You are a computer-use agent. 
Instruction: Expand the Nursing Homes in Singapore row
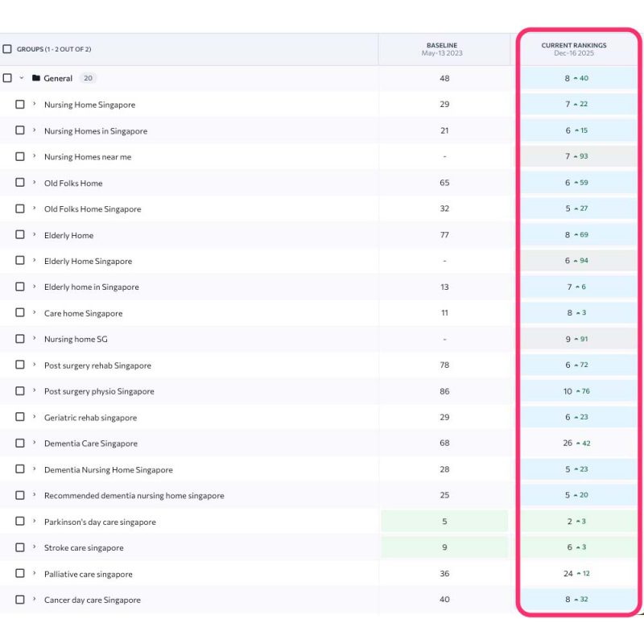pos(35,130)
